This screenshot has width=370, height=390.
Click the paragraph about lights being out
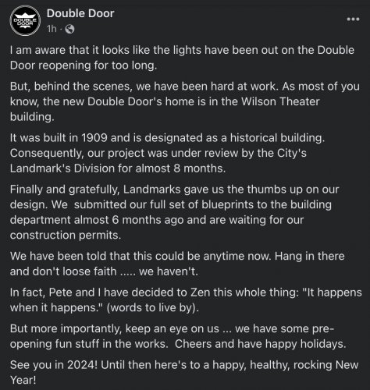[x=182, y=58]
